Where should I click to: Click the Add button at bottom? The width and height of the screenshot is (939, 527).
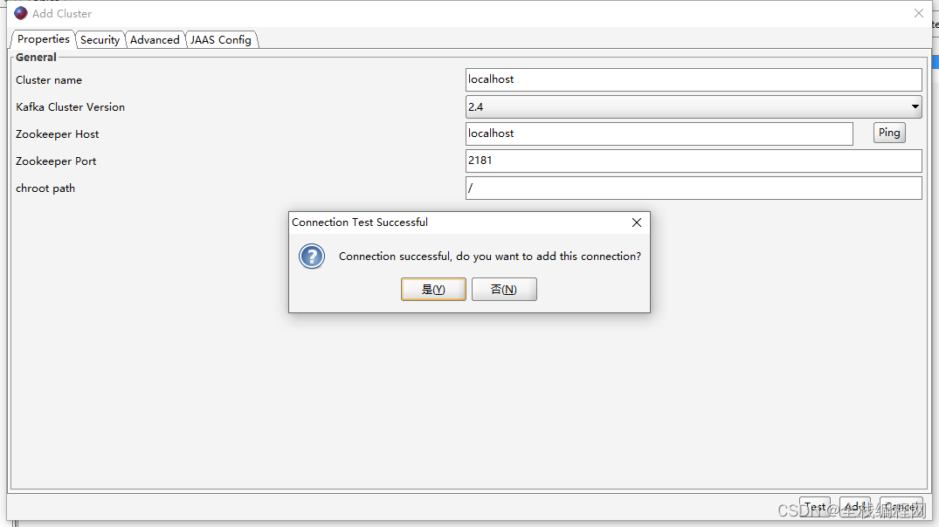click(854, 507)
